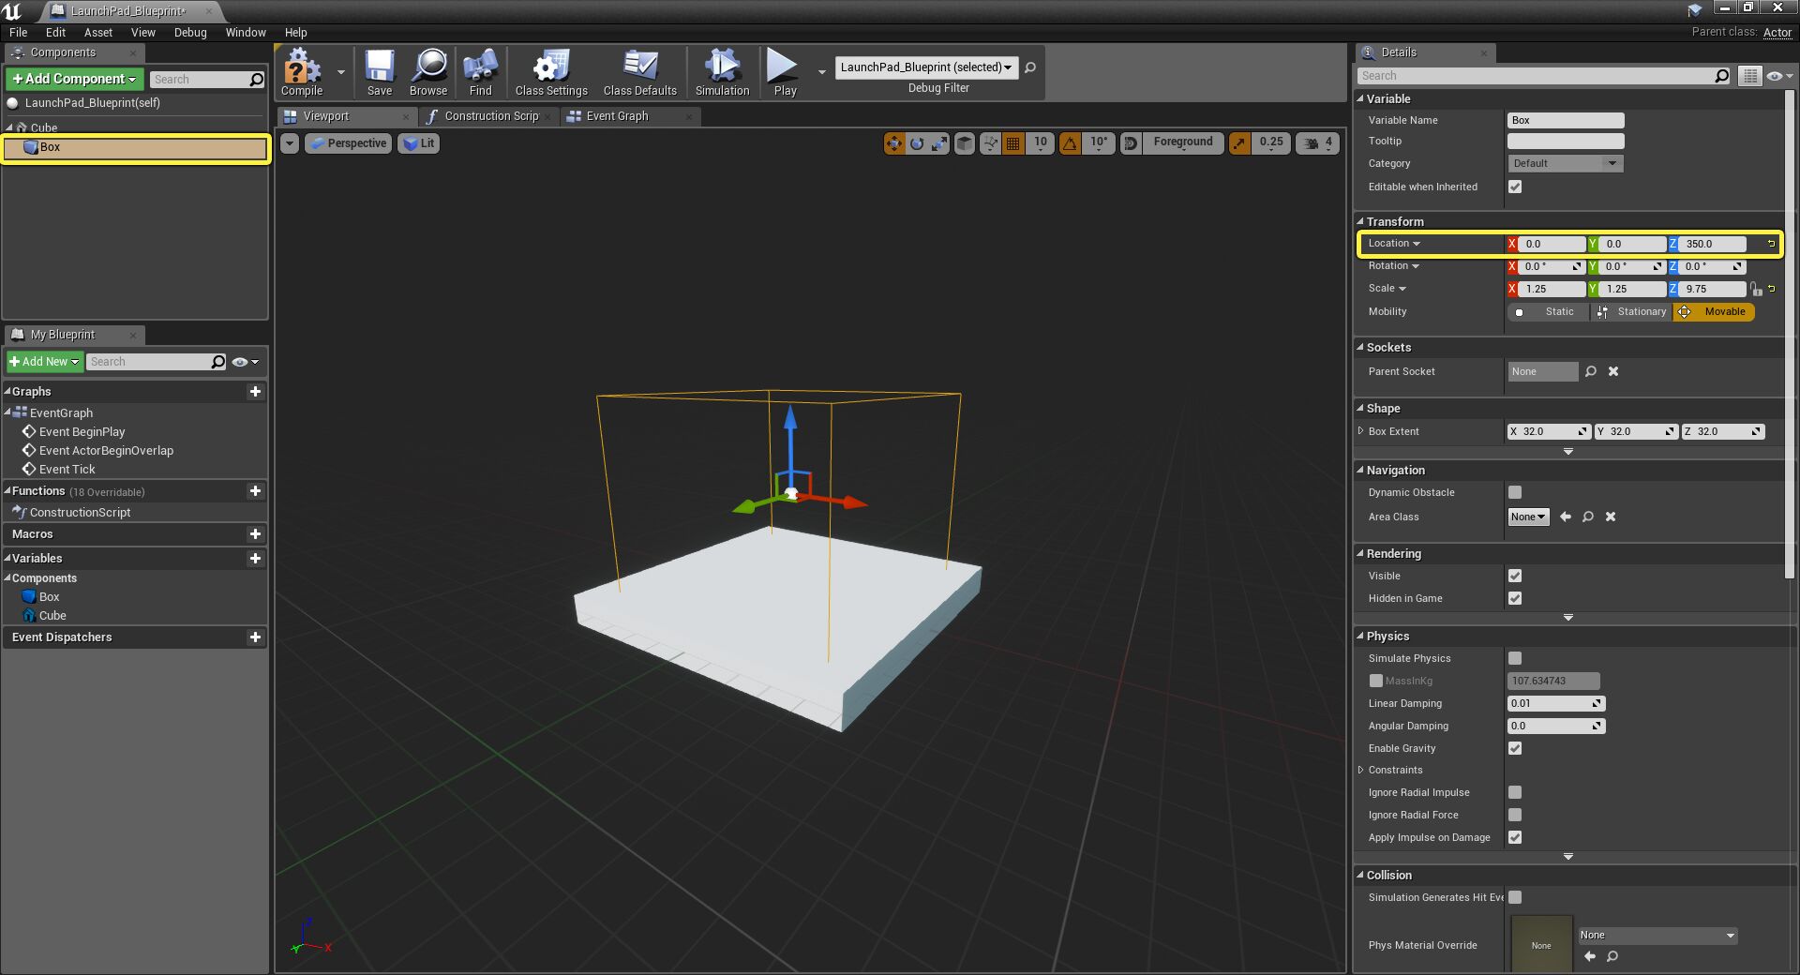The image size is (1800, 975).
Task: Switch to Event Graph tab
Action: (x=617, y=116)
